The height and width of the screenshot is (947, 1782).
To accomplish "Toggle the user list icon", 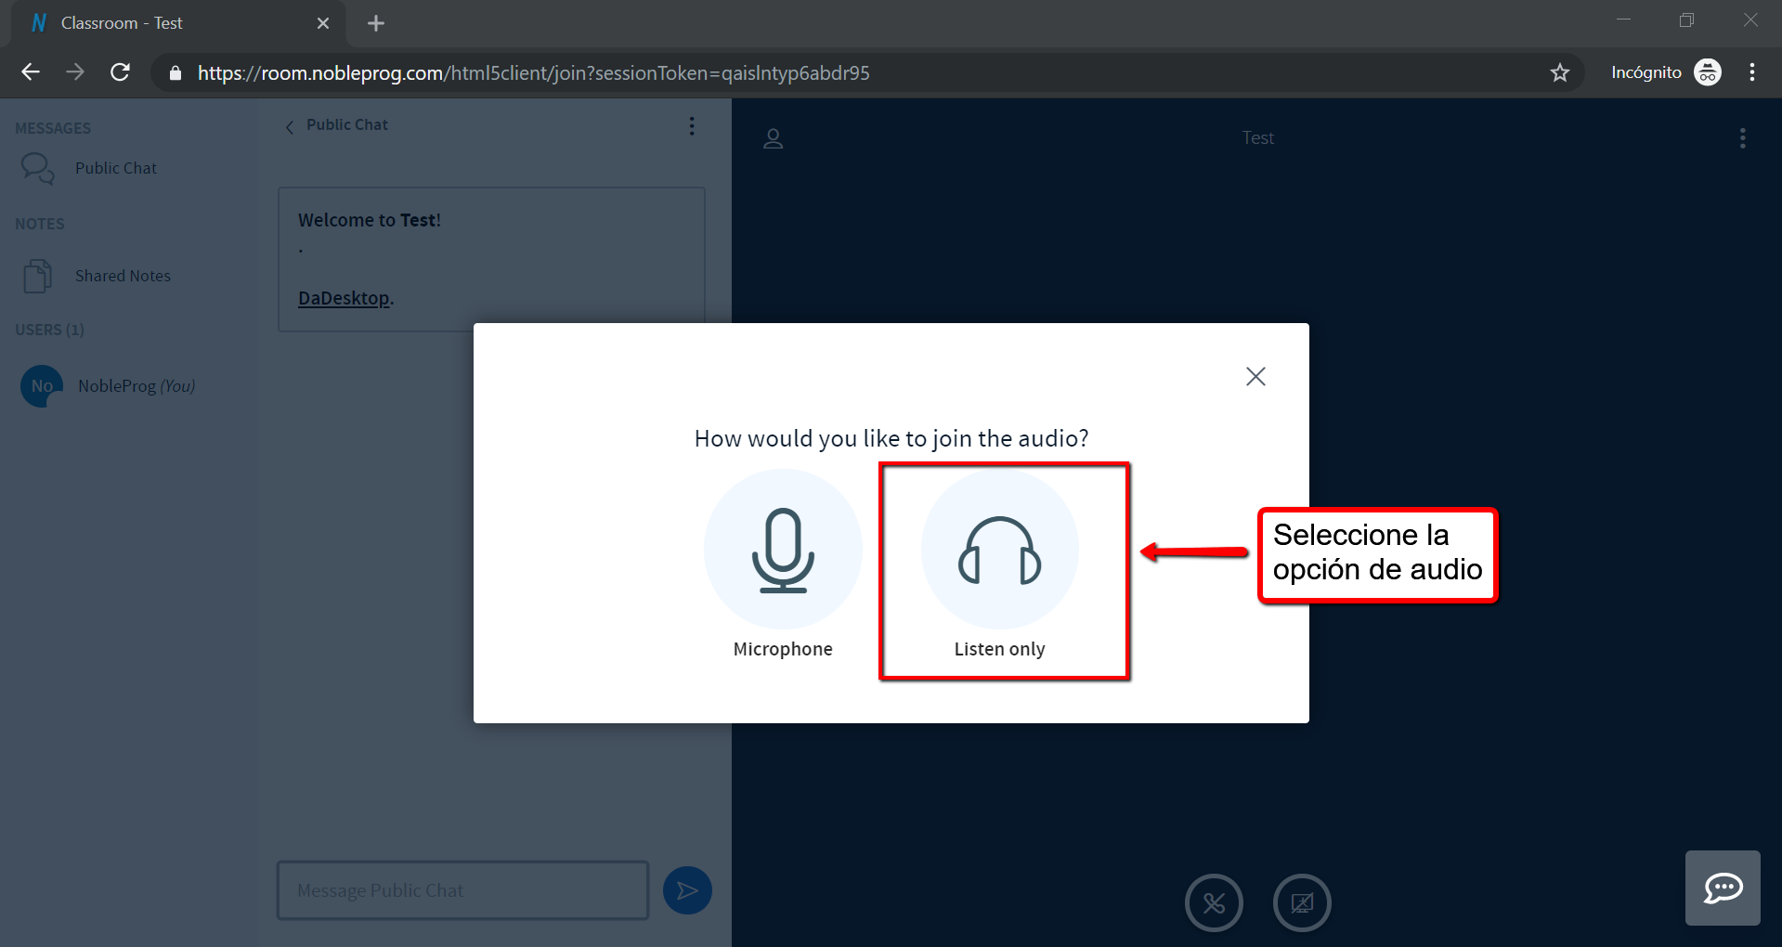I will (x=773, y=139).
